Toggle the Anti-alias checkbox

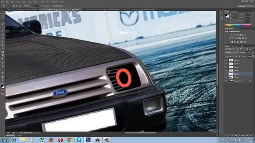(41, 6)
